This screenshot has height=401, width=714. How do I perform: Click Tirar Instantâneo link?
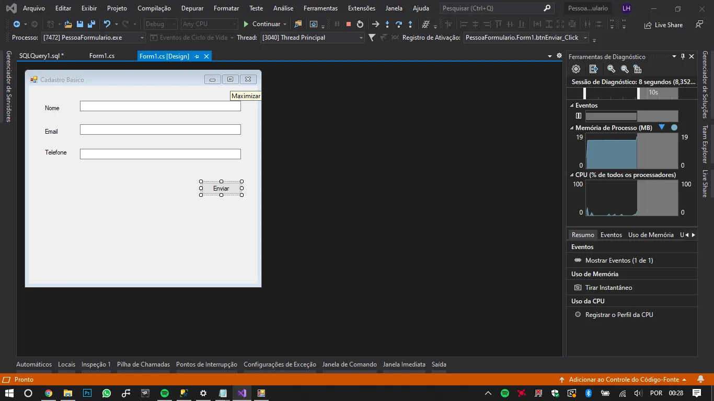(x=608, y=288)
